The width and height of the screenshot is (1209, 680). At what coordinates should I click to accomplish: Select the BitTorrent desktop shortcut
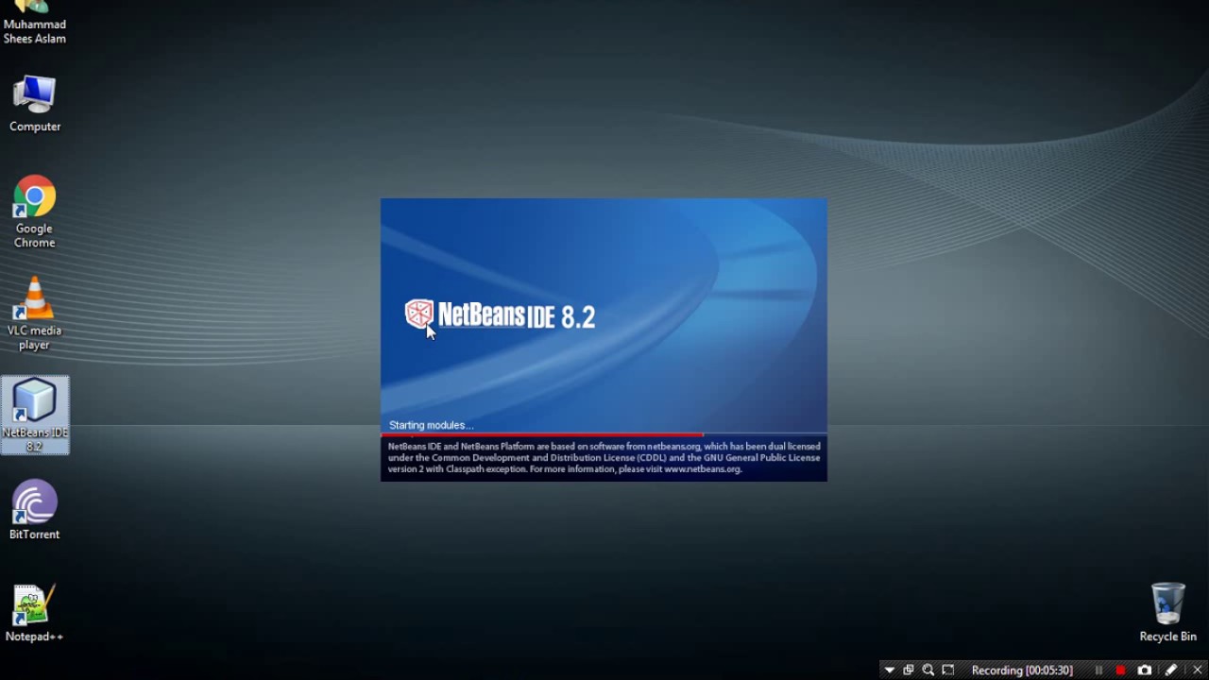(x=35, y=510)
